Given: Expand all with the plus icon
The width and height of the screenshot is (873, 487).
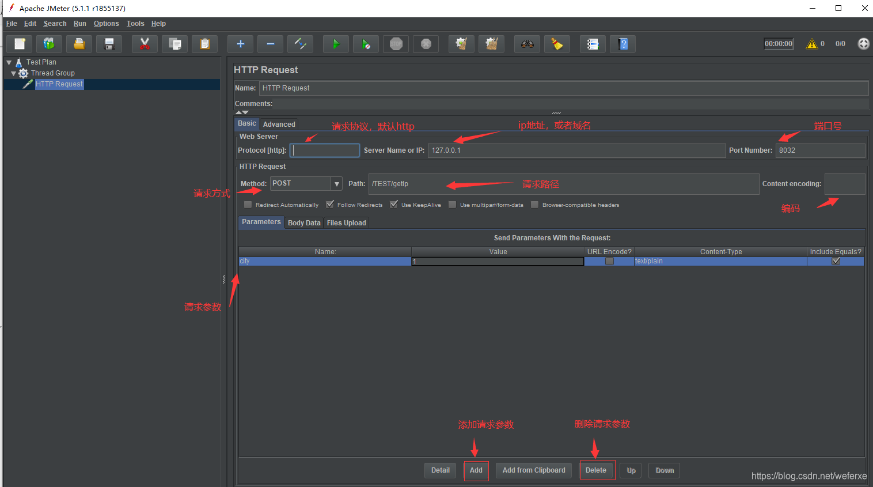Looking at the screenshot, I should [x=240, y=44].
